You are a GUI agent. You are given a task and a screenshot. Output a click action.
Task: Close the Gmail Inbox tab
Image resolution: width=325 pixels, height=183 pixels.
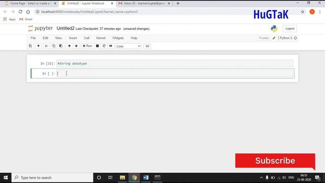click(x=169, y=4)
